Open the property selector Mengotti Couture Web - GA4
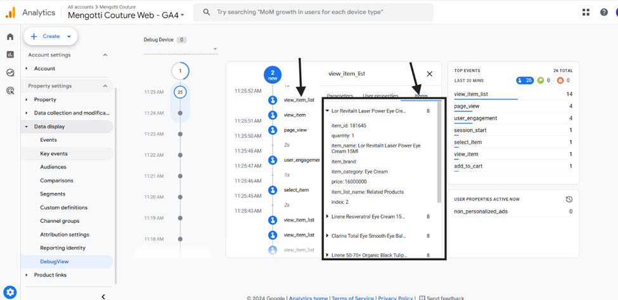 pos(126,15)
